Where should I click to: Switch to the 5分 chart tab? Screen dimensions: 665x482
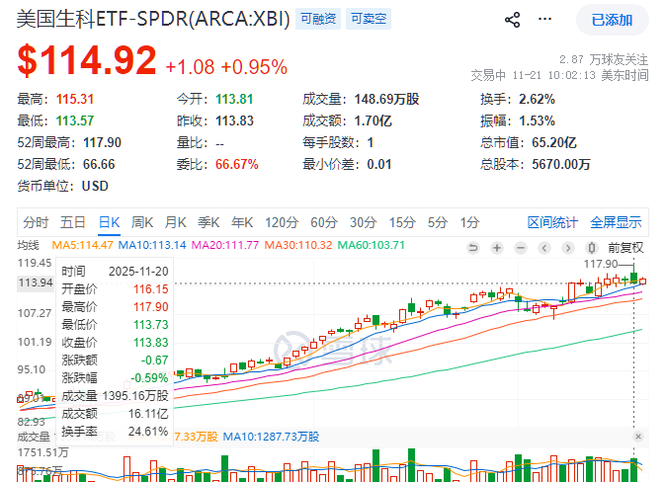438,222
